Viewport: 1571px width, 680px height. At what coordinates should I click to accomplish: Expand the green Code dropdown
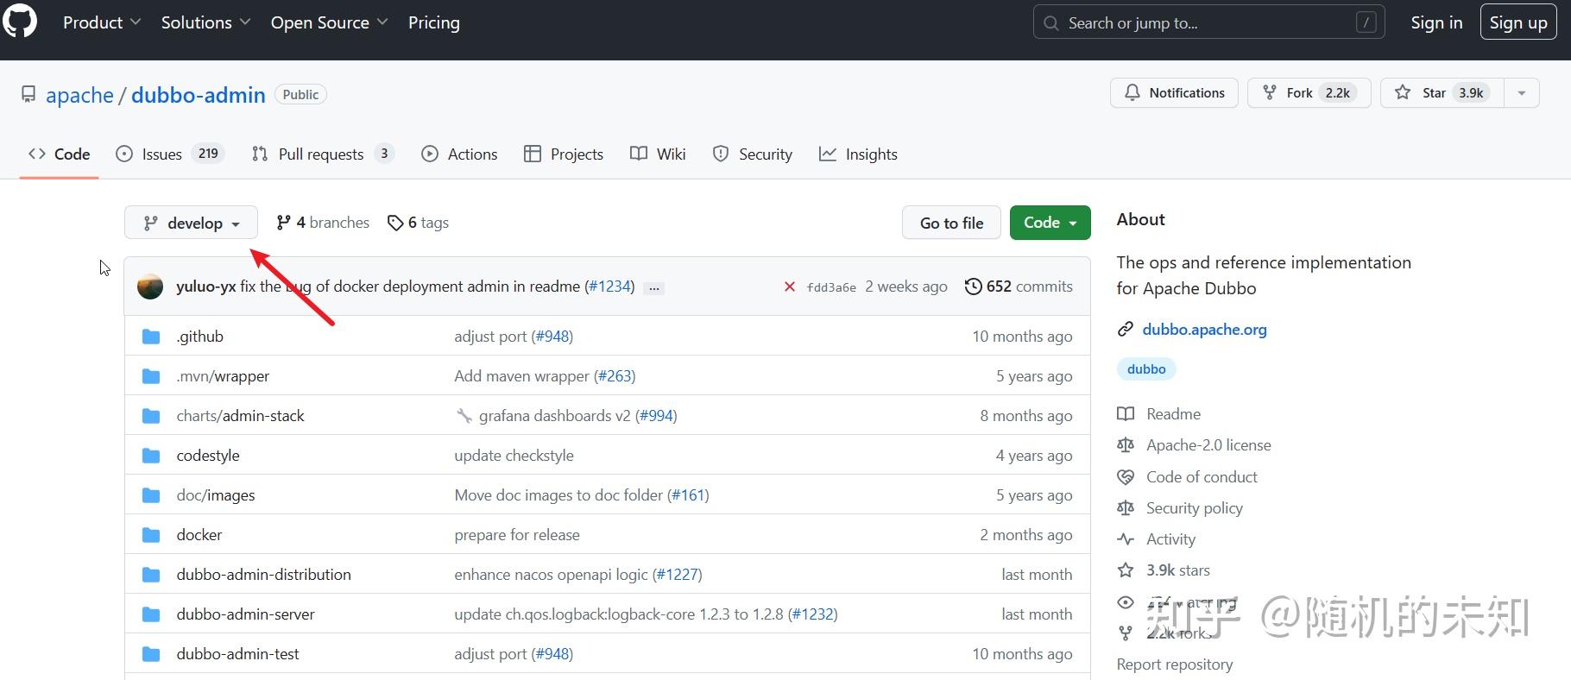pos(1050,223)
